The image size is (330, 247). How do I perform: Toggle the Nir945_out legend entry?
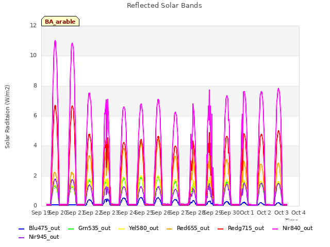[x=39, y=237]
